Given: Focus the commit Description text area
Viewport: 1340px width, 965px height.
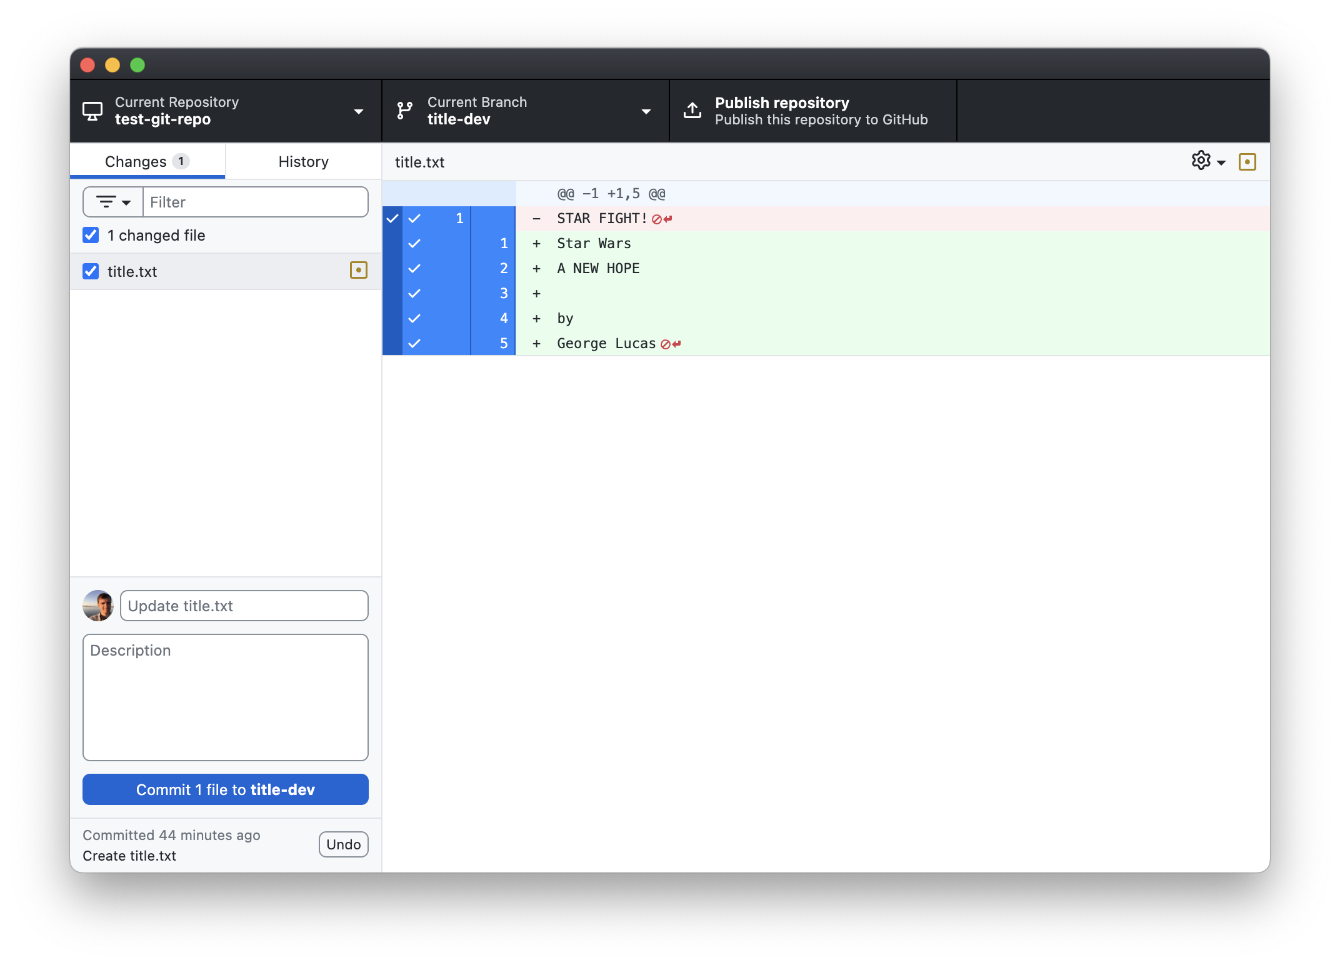Looking at the screenshot, I should pos(226,697).
